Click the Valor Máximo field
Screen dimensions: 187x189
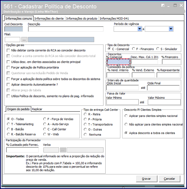point(164,102)
